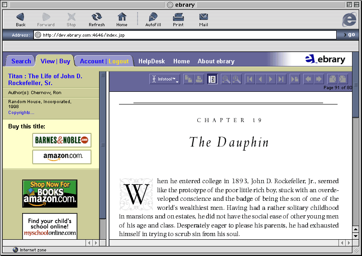Toggle the page layout view icon
362x256 pixels.
click(x=212, y=79)
